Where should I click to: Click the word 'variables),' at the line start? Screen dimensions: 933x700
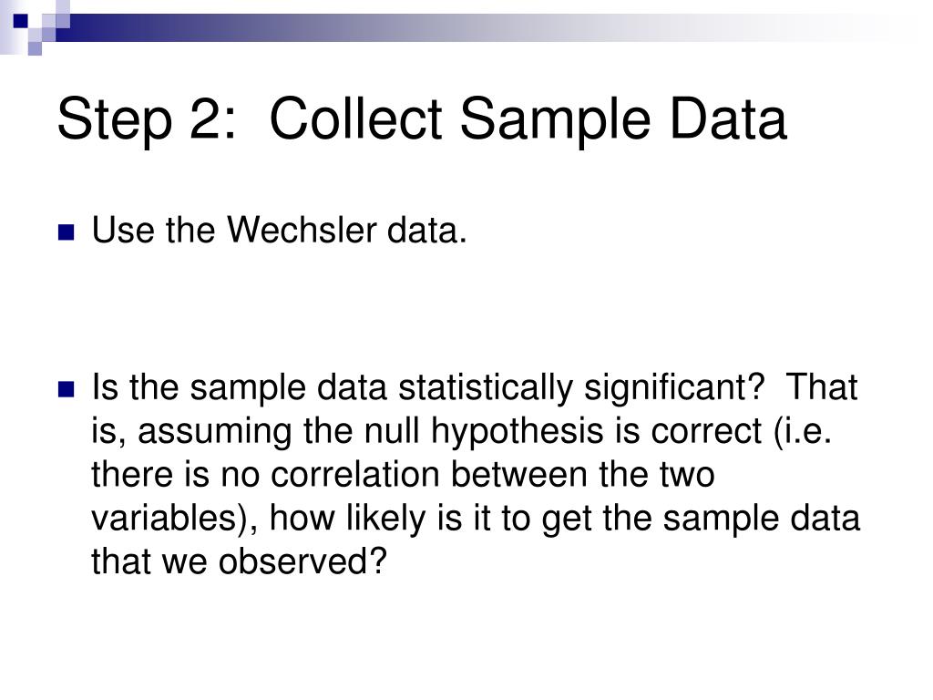(x=175, y=519)
